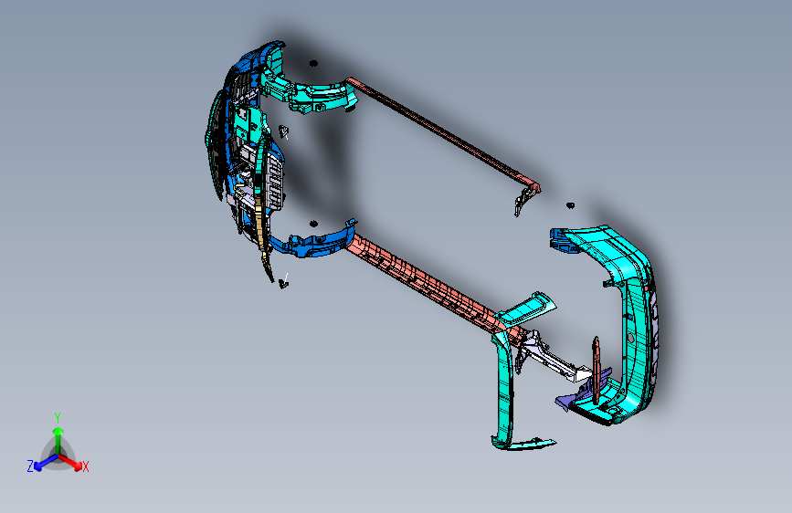Select the thin red vertical strip part

pos(596,370)
